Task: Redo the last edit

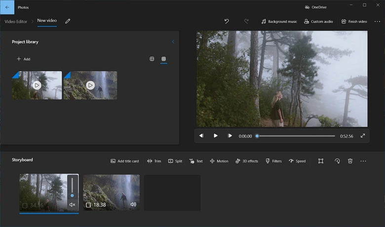Action: point(246,21)
